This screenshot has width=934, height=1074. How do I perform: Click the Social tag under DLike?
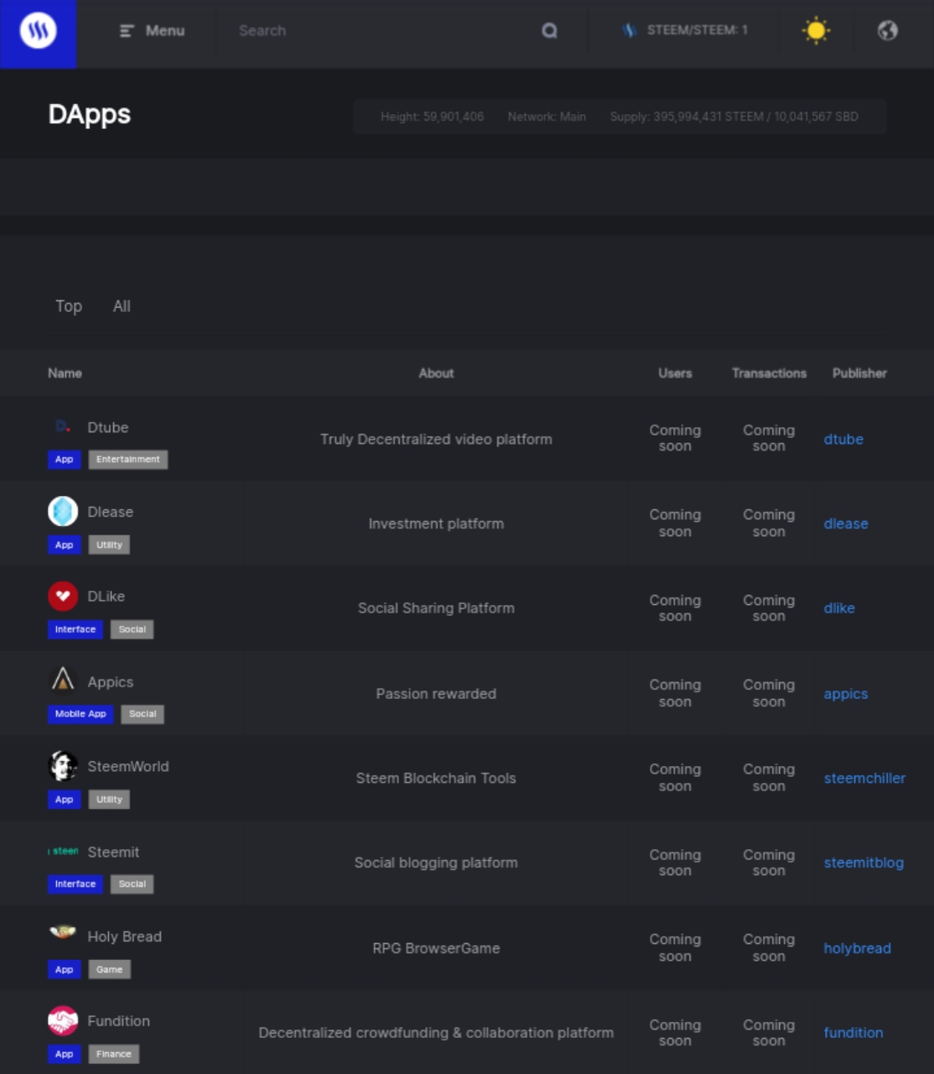click(x=132, y=629)
